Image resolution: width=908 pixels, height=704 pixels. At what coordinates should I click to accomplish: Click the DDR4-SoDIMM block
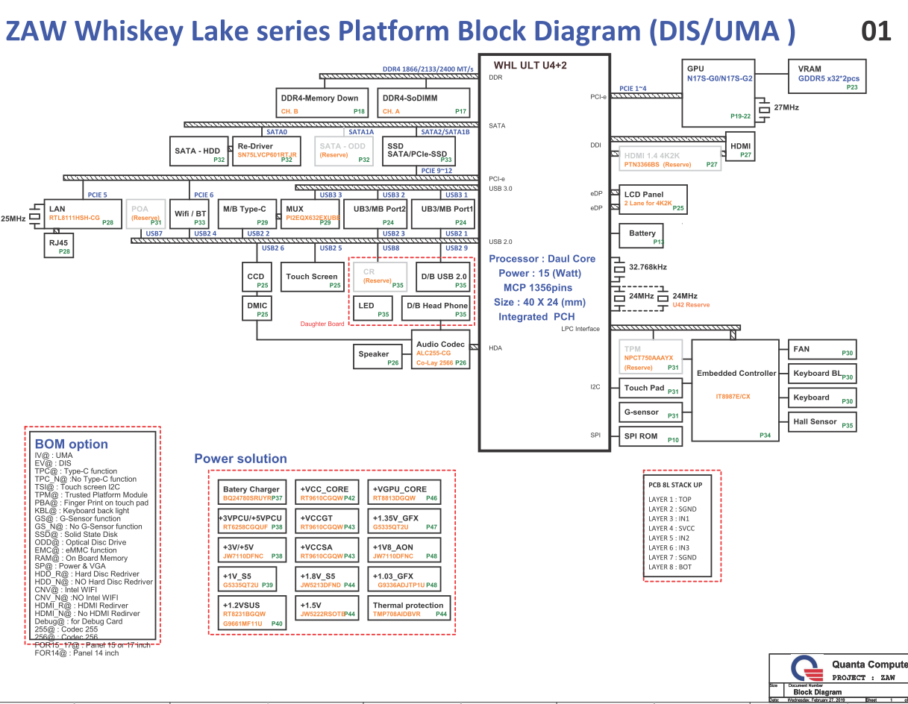point(424,103)
